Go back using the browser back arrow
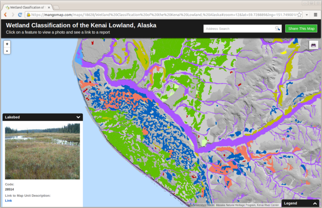Screen dimensions: 322x208 coord(5,14)
